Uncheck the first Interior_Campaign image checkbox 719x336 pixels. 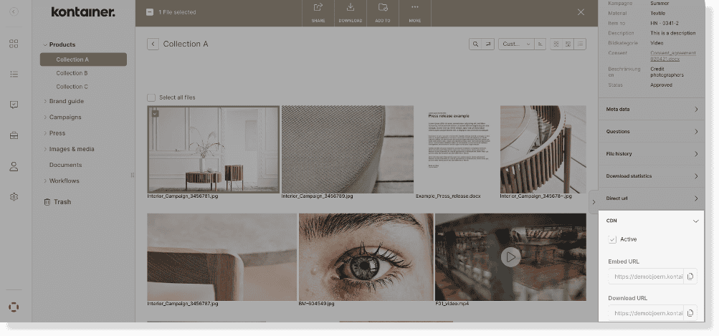[155, 113]
